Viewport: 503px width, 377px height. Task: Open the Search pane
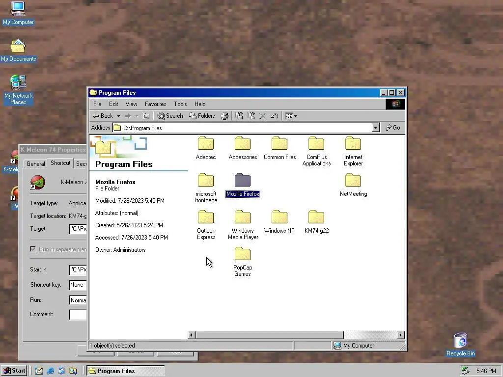point(170,116)
